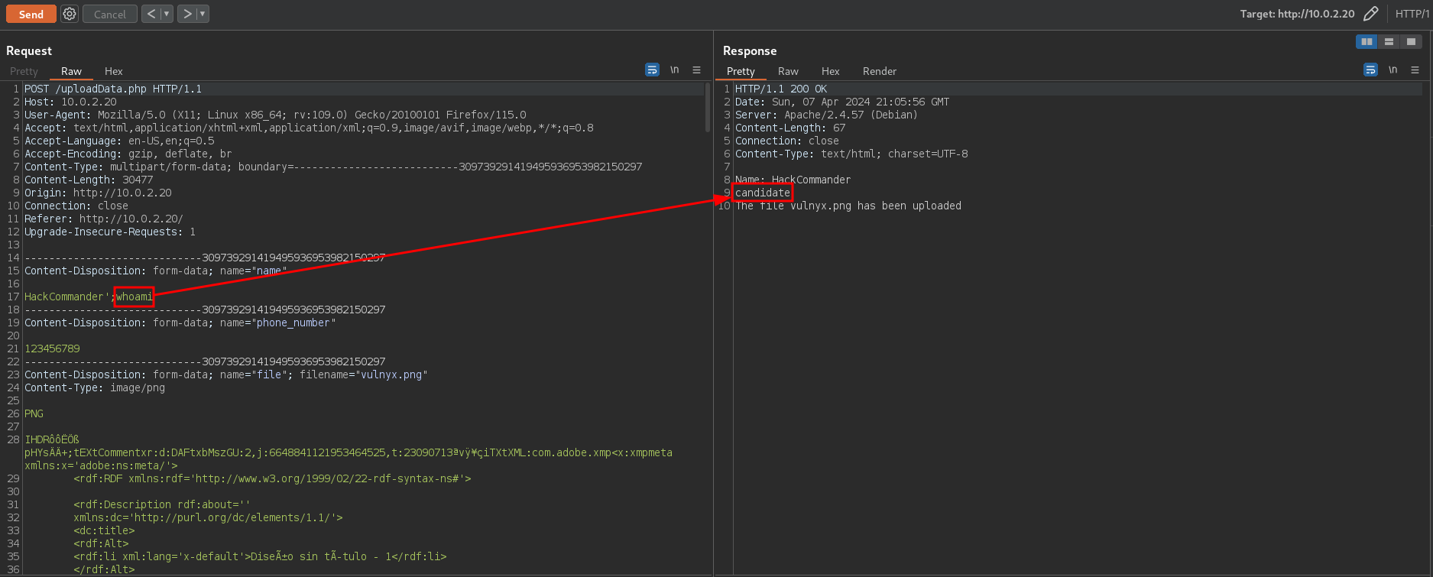
Task: Toggle word wrap icon in Request panel
Action: (x=652, y=70)
